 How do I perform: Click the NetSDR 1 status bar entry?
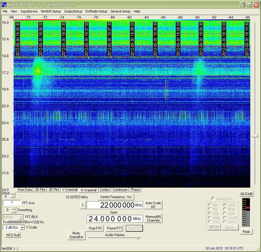tap(8, 249)
